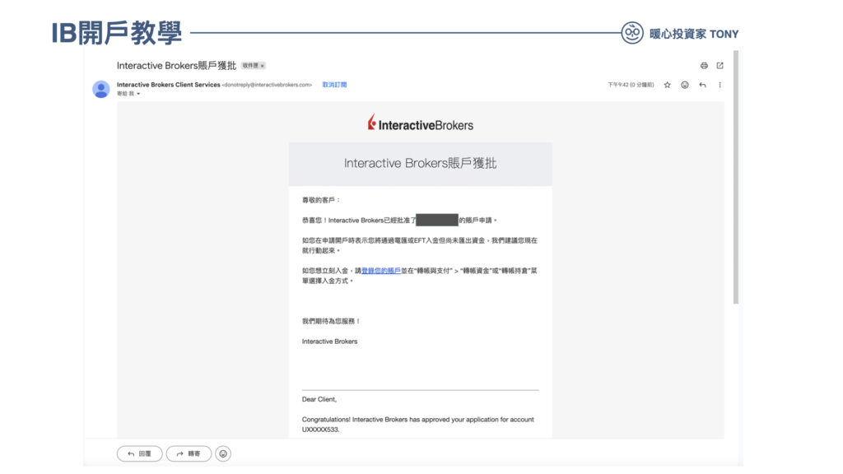Click the text 我們期待為您服務！
The height and width of the screenshot is (474, 843).
point(331,322)
